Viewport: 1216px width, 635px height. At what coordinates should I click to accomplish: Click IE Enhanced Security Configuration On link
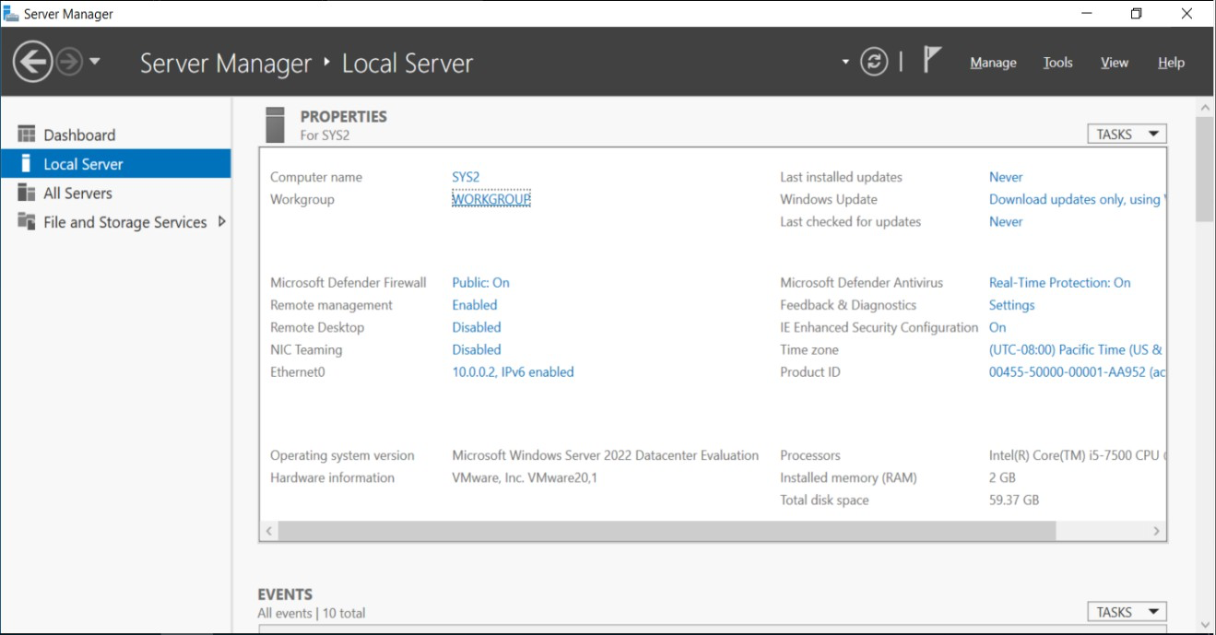coord(998,327)
